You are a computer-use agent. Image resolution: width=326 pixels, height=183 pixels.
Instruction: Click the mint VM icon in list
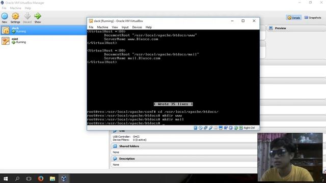[x=6, y=41]
